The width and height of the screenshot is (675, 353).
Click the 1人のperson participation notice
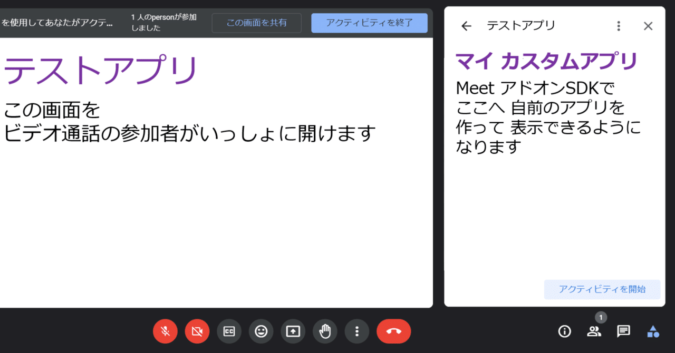(x=163, y=23)
